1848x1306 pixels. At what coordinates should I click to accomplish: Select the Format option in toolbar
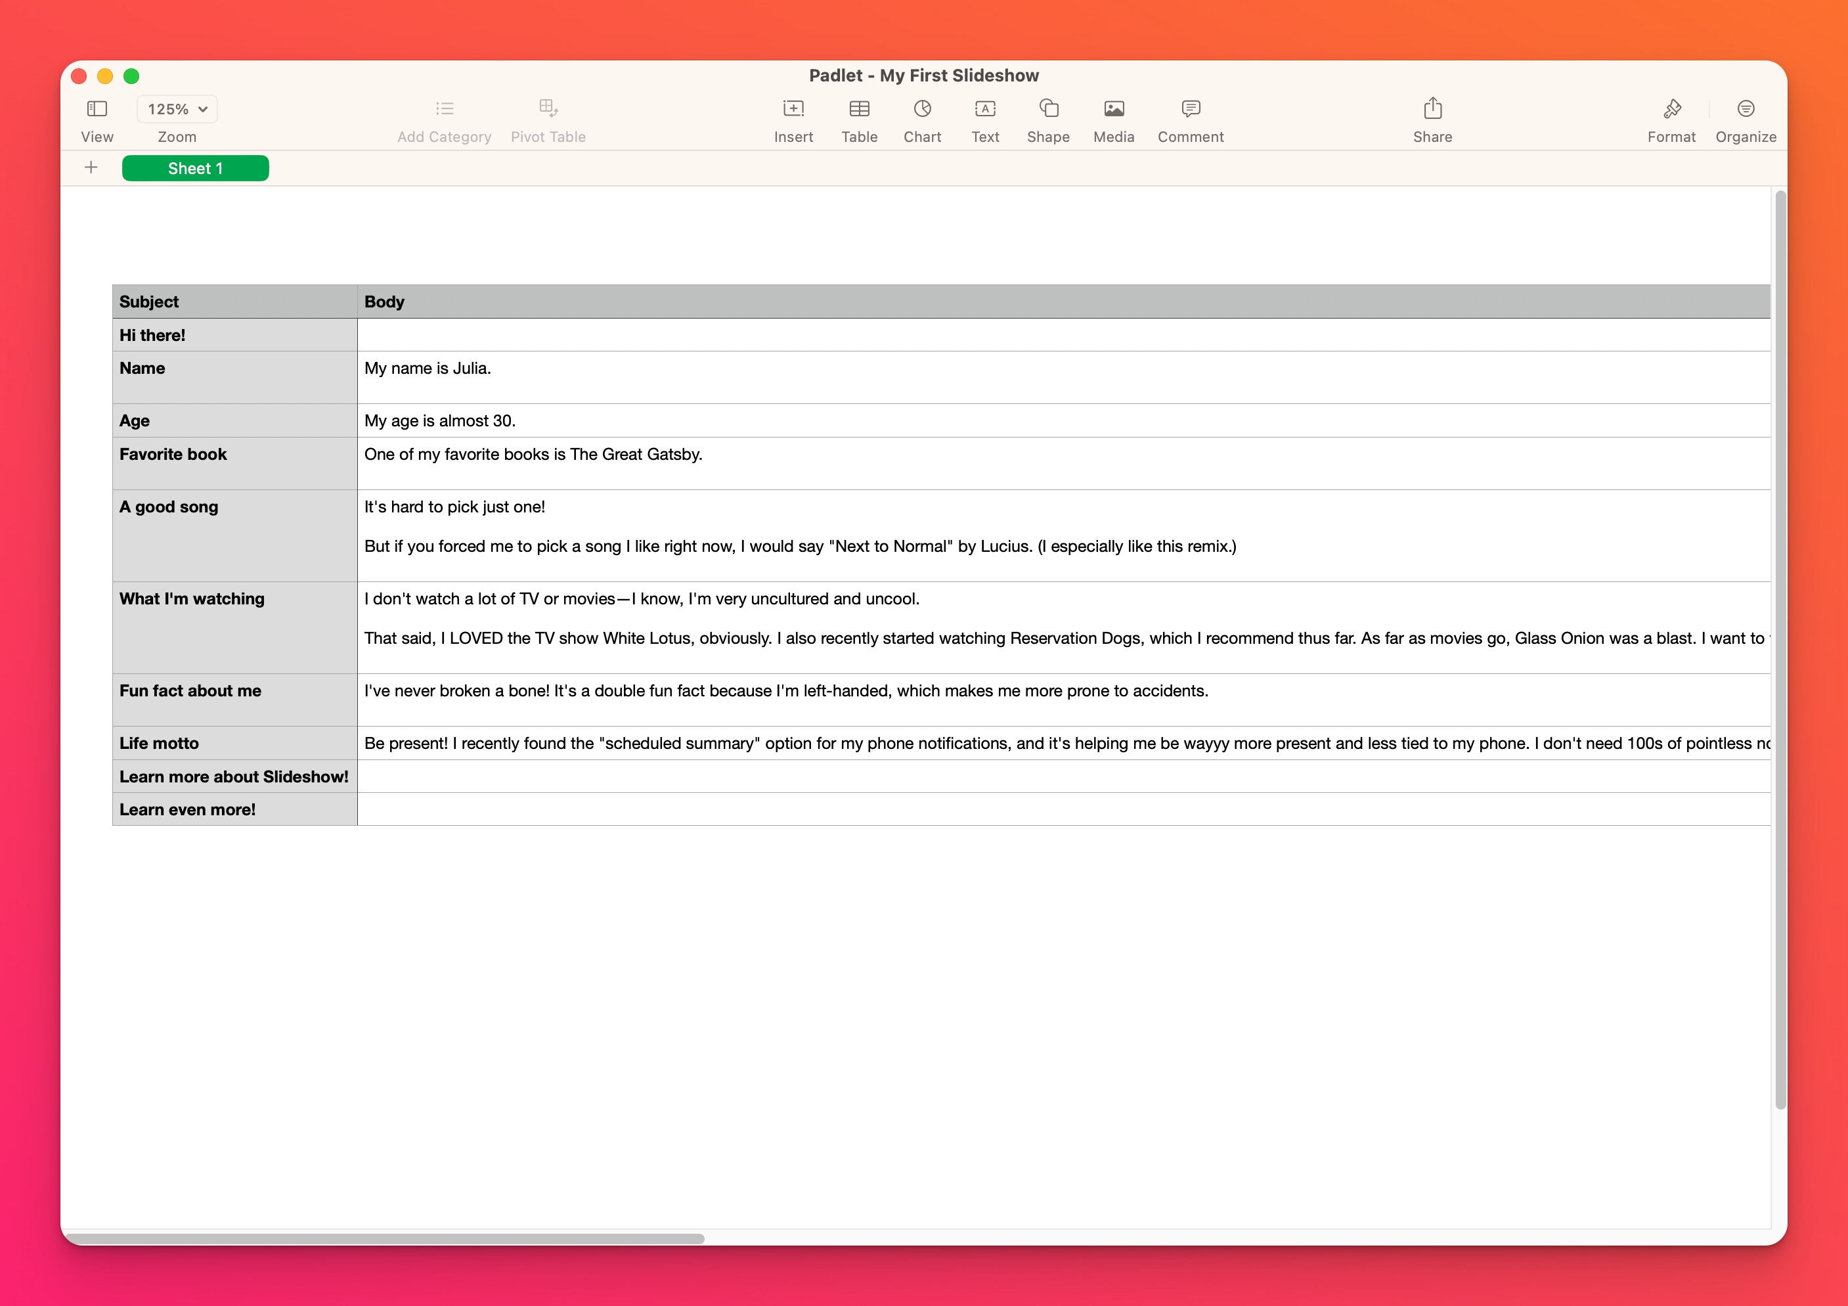pyautogui.click(x=1671, y=120)
